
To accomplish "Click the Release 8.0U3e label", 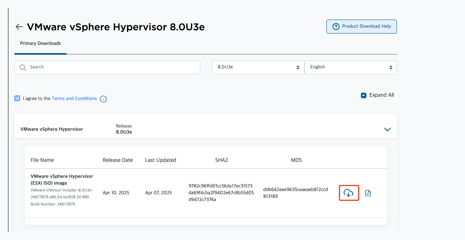I will point(124,129).
